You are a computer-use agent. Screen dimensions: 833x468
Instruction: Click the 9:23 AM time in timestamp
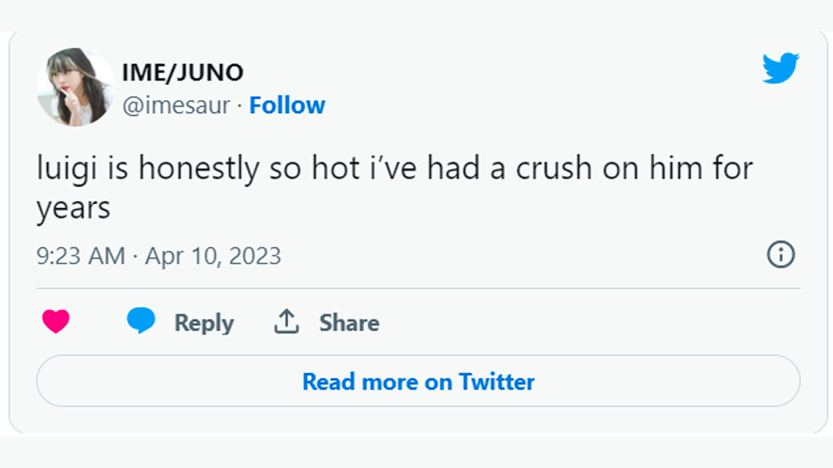[x=81, y=256]
